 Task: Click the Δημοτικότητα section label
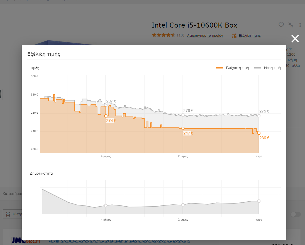coord(41,173)
